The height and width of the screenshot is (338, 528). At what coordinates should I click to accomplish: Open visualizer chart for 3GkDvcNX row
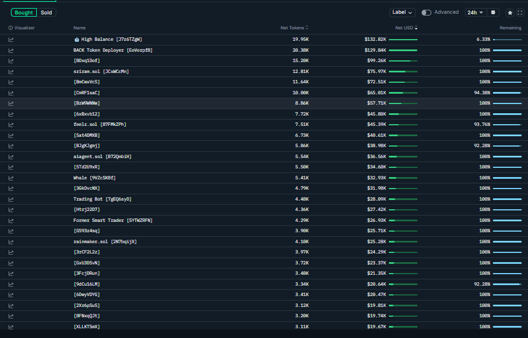11,188
